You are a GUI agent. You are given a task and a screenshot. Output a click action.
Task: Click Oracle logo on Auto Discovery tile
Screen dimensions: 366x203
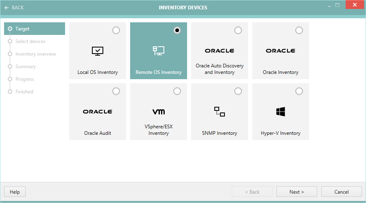(220, 51)
